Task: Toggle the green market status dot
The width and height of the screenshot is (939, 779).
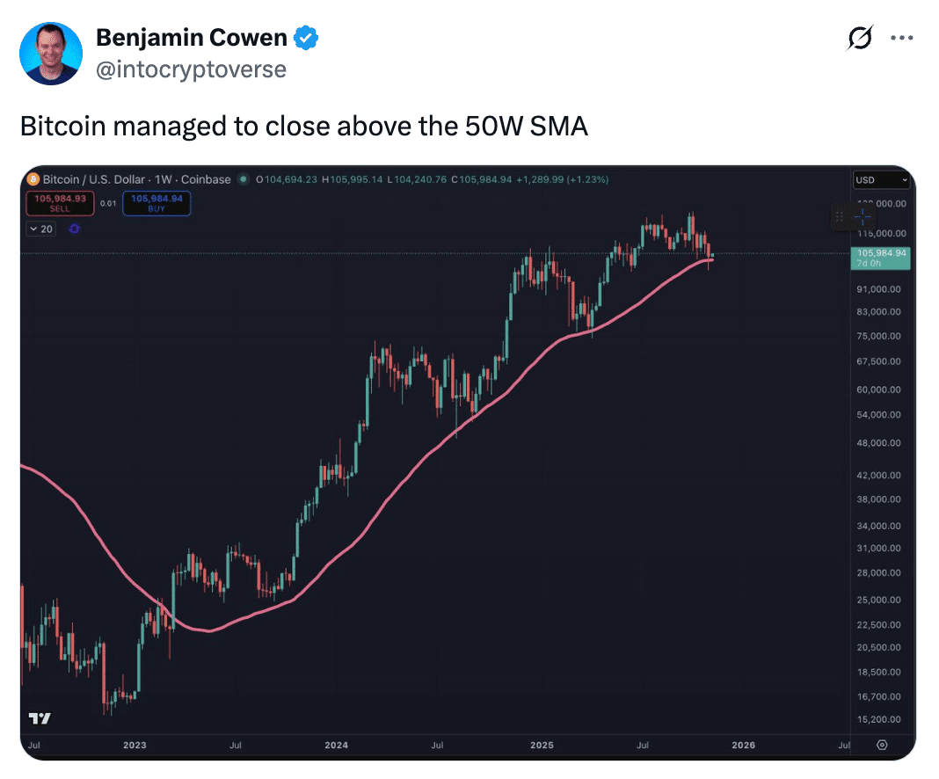Action: tap(243, 179)
